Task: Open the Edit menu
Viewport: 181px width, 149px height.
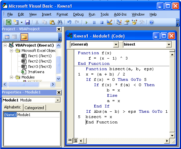Action: (x=21, y=14)
